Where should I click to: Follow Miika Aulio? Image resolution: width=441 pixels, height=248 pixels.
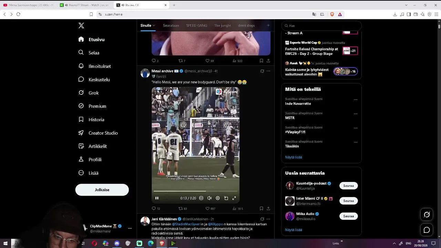[349, 216]
